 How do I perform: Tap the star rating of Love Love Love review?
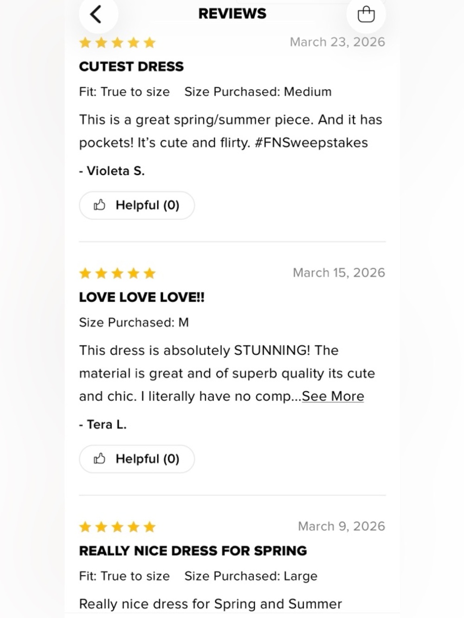tap(117, 273)
